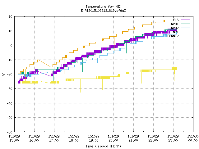Viewport: 199px width, 149px height.
Task: Click the y-axis tick label 20
Action: click(11, 16)
